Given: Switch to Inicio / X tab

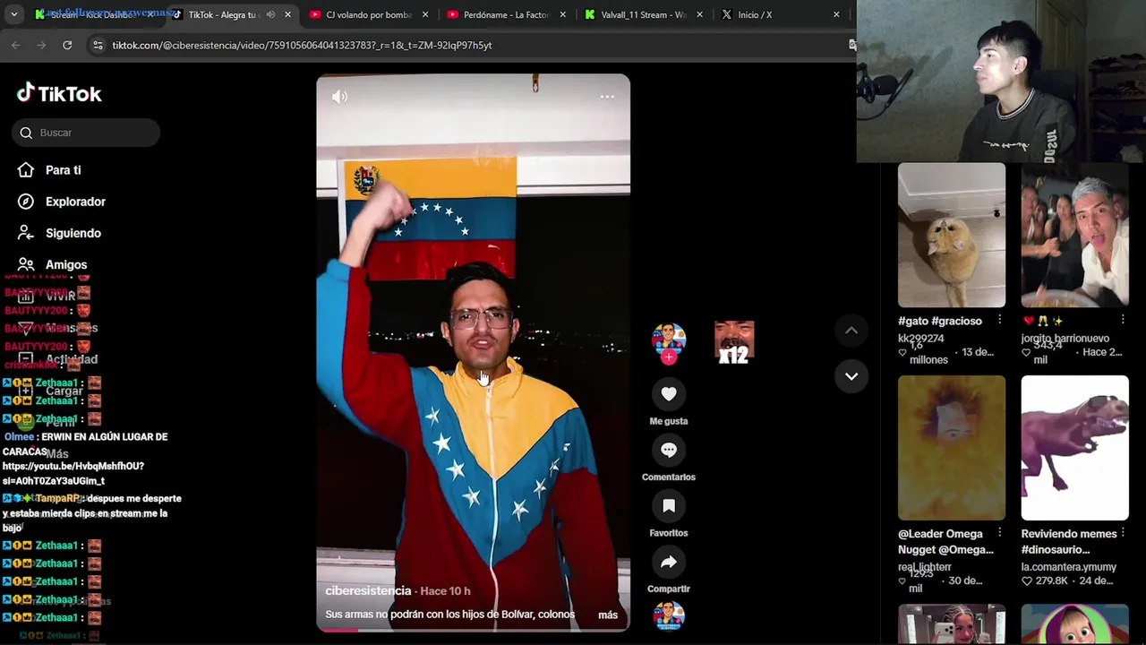Looking at the screenshot, I should click(781, 14).
